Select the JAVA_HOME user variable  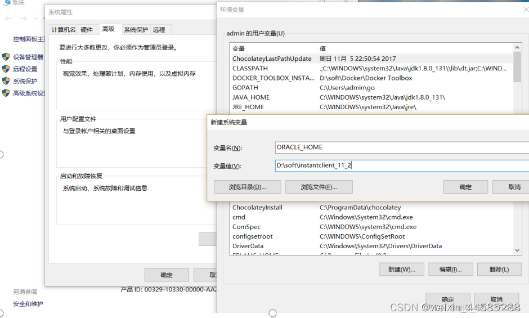click(371, 97)
